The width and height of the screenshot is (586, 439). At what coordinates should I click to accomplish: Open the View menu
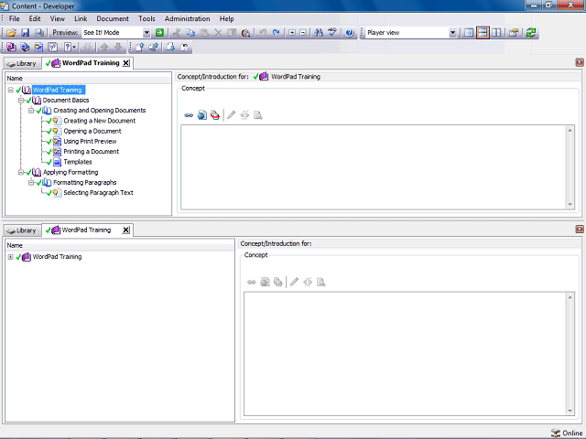pyautogui.click(x=57, y=18)
